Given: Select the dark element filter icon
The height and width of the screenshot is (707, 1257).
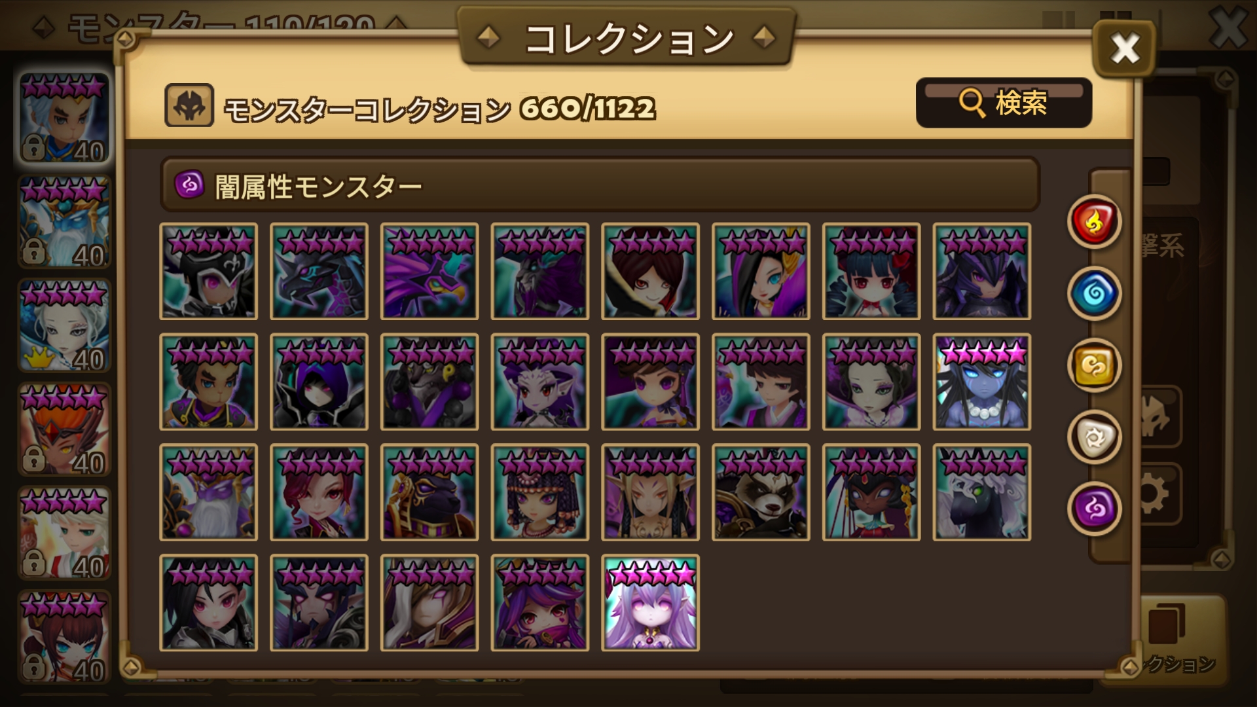Looking at the screenshot, I should point(1094,509).
